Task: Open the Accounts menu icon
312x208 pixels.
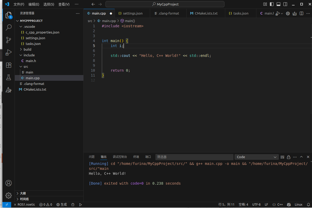Action: click(x=9, y=183)
